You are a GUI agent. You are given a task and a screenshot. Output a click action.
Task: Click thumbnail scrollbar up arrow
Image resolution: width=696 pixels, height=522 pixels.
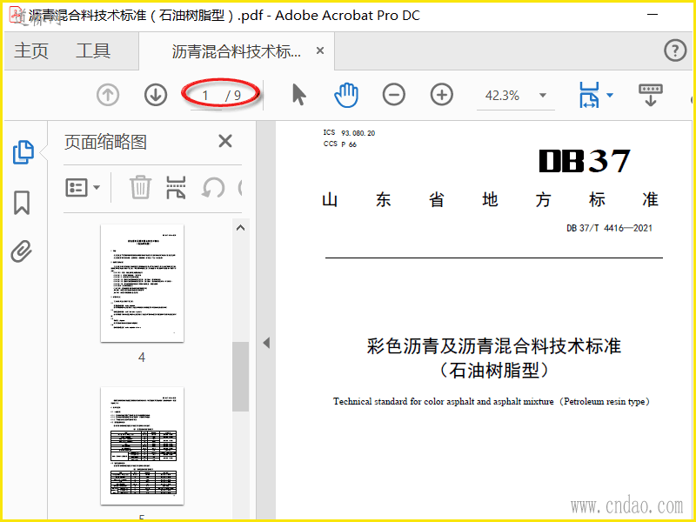(x=241, y=228)
